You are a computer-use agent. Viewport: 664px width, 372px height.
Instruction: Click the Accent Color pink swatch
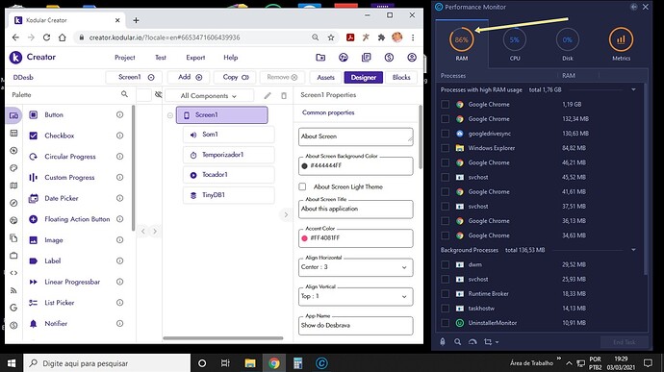tap(304, 238)
